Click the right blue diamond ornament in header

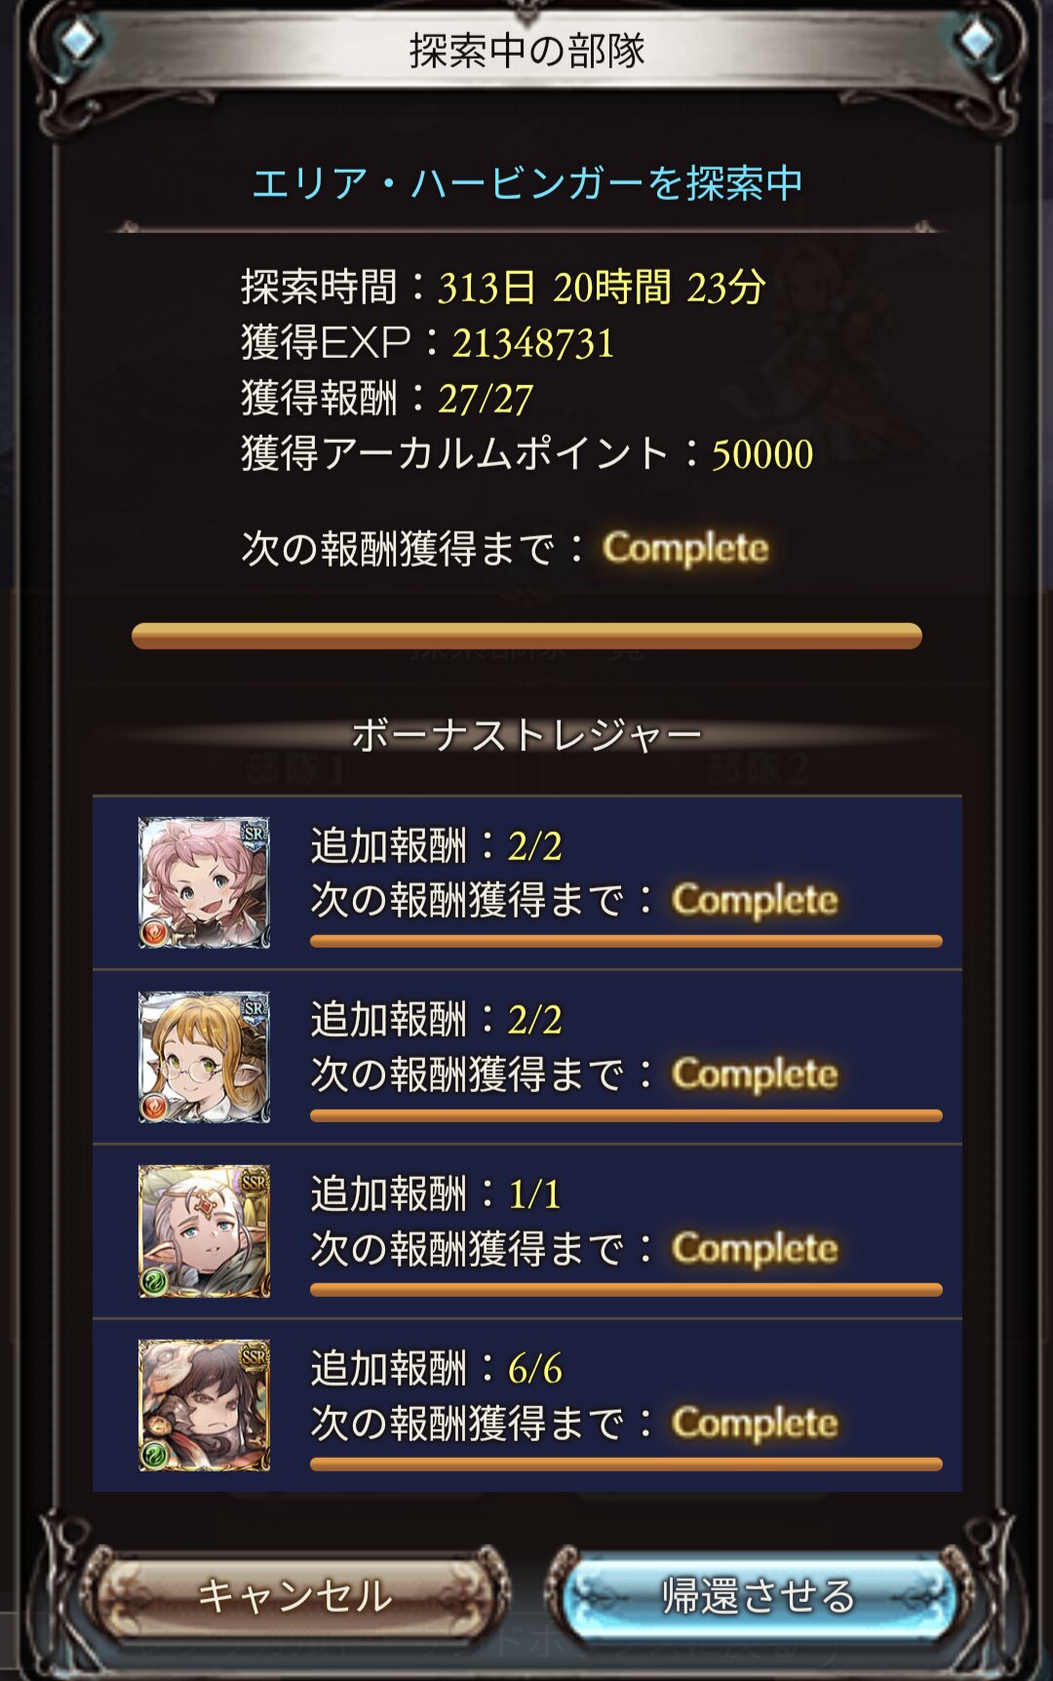(975, 40)
